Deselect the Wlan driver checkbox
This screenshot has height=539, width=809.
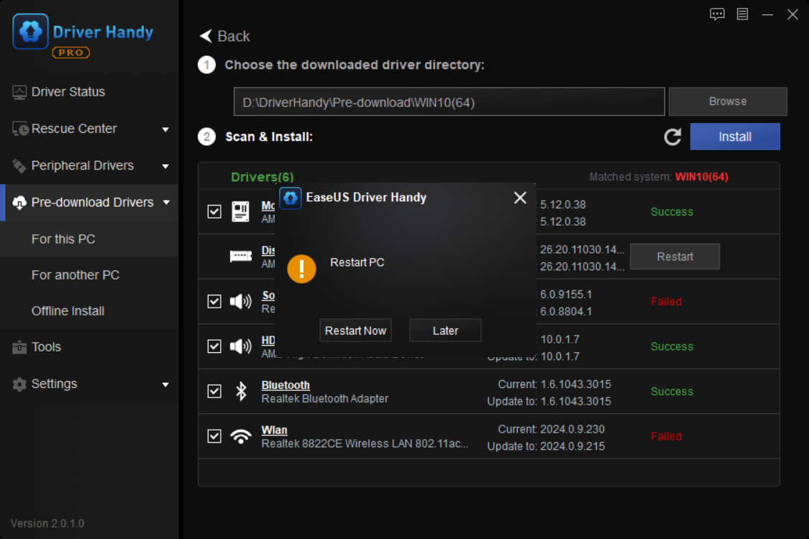point(214,436)
